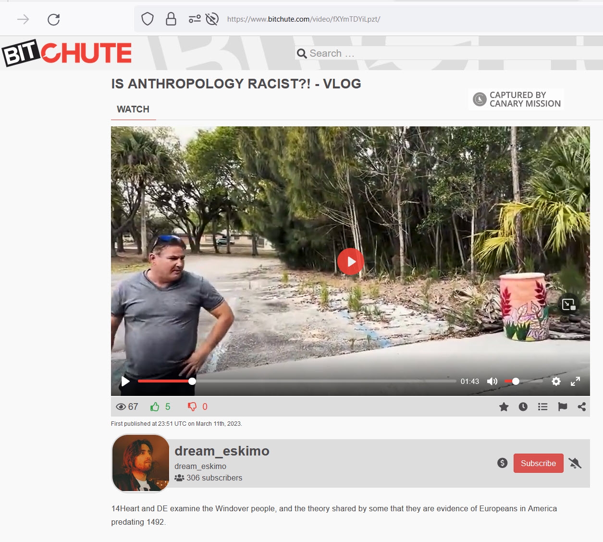Open video settings gear menu
The height and width of the screenshot is (542, 603).
coord(556,382)
